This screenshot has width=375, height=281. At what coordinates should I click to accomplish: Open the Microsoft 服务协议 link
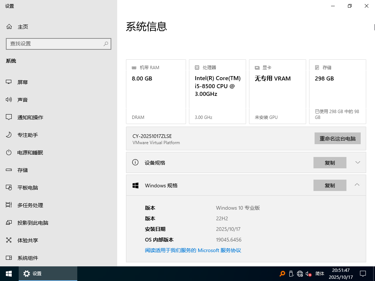[193, 251]
